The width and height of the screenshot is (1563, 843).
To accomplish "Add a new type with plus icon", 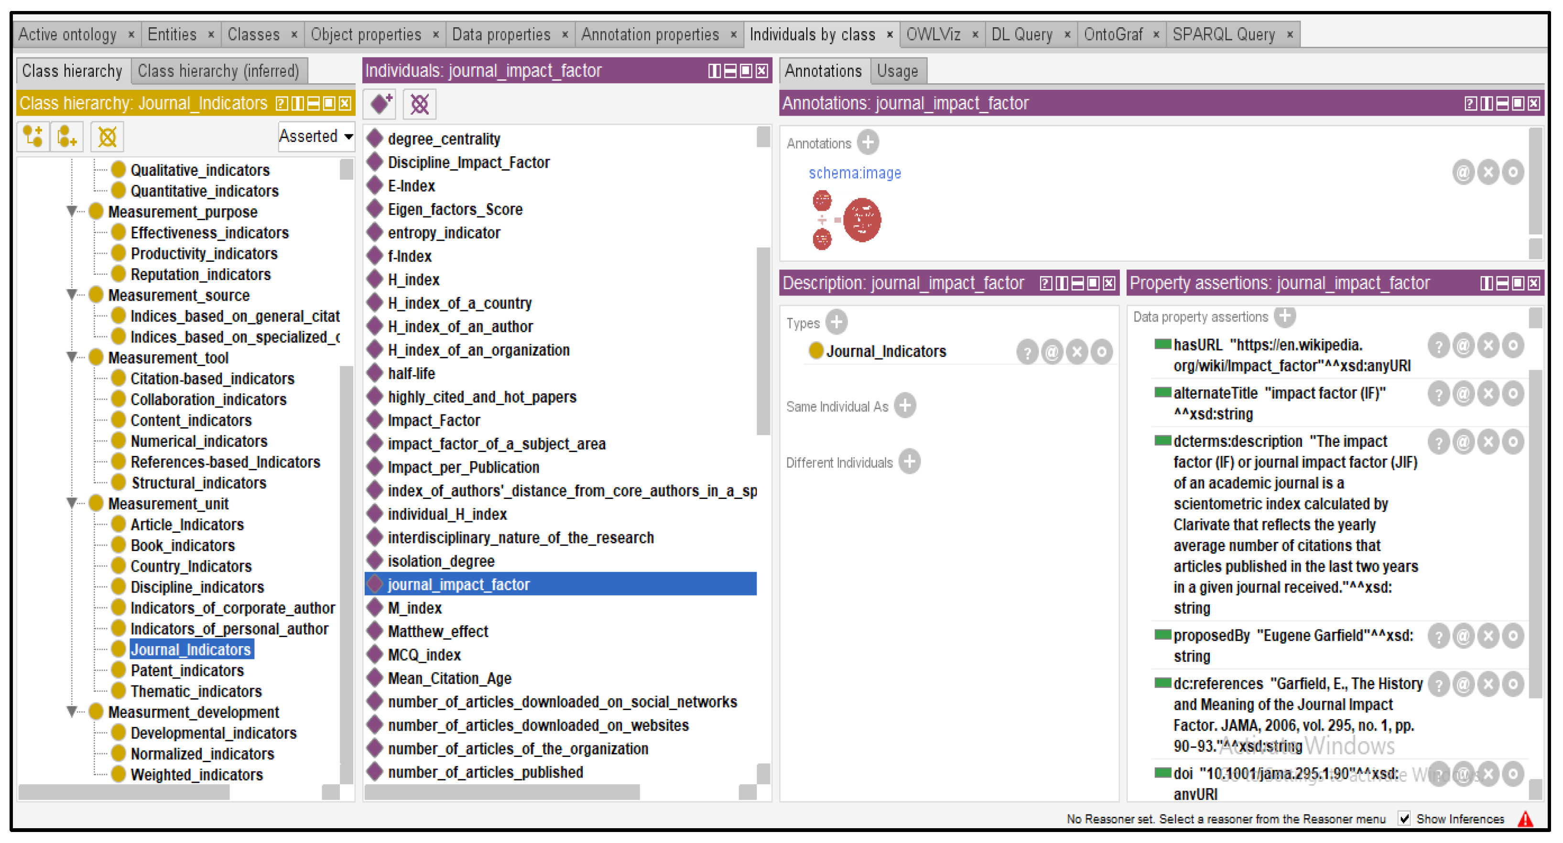I will click(836, 322).
